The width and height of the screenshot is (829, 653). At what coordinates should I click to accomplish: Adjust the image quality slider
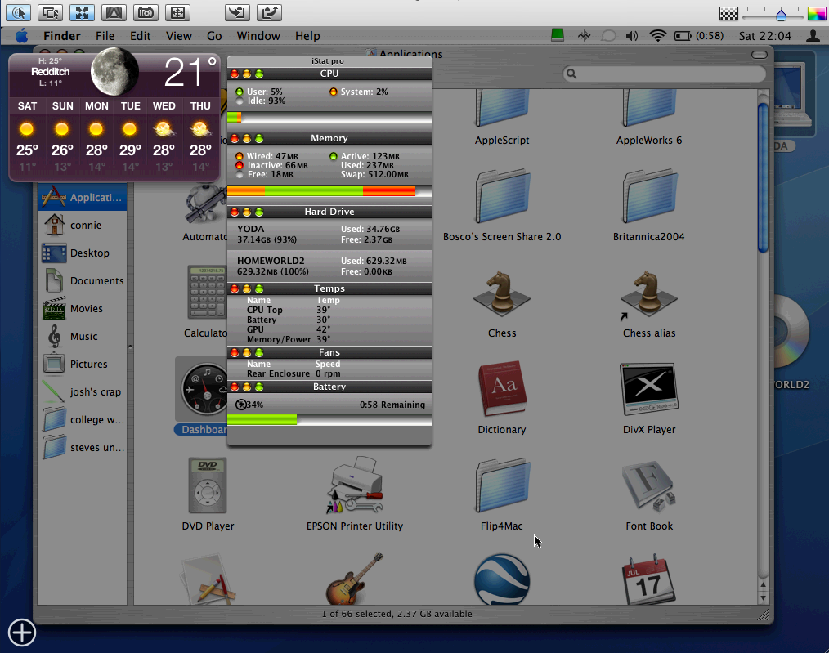781,15
